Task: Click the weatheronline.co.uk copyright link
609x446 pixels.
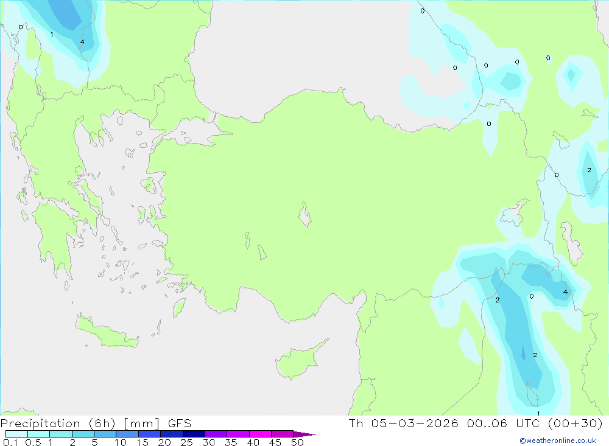Action: pyautogui.click(x=558, y=441)
